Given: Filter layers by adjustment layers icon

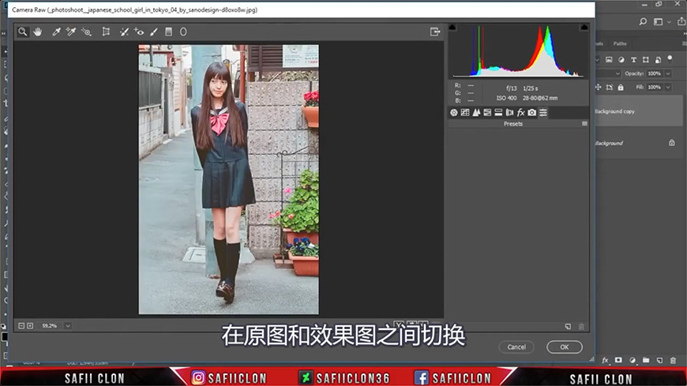Looking at the screenshot, I should pyautogui.click(x=621, y=59).
